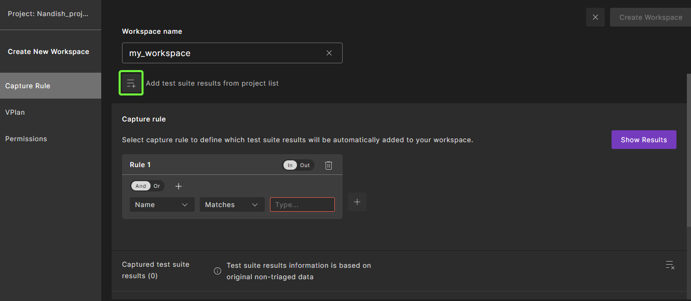Go to the Permissions section
Image resolution: width=691 pixels, height=301 pixels.
(26, 139)
